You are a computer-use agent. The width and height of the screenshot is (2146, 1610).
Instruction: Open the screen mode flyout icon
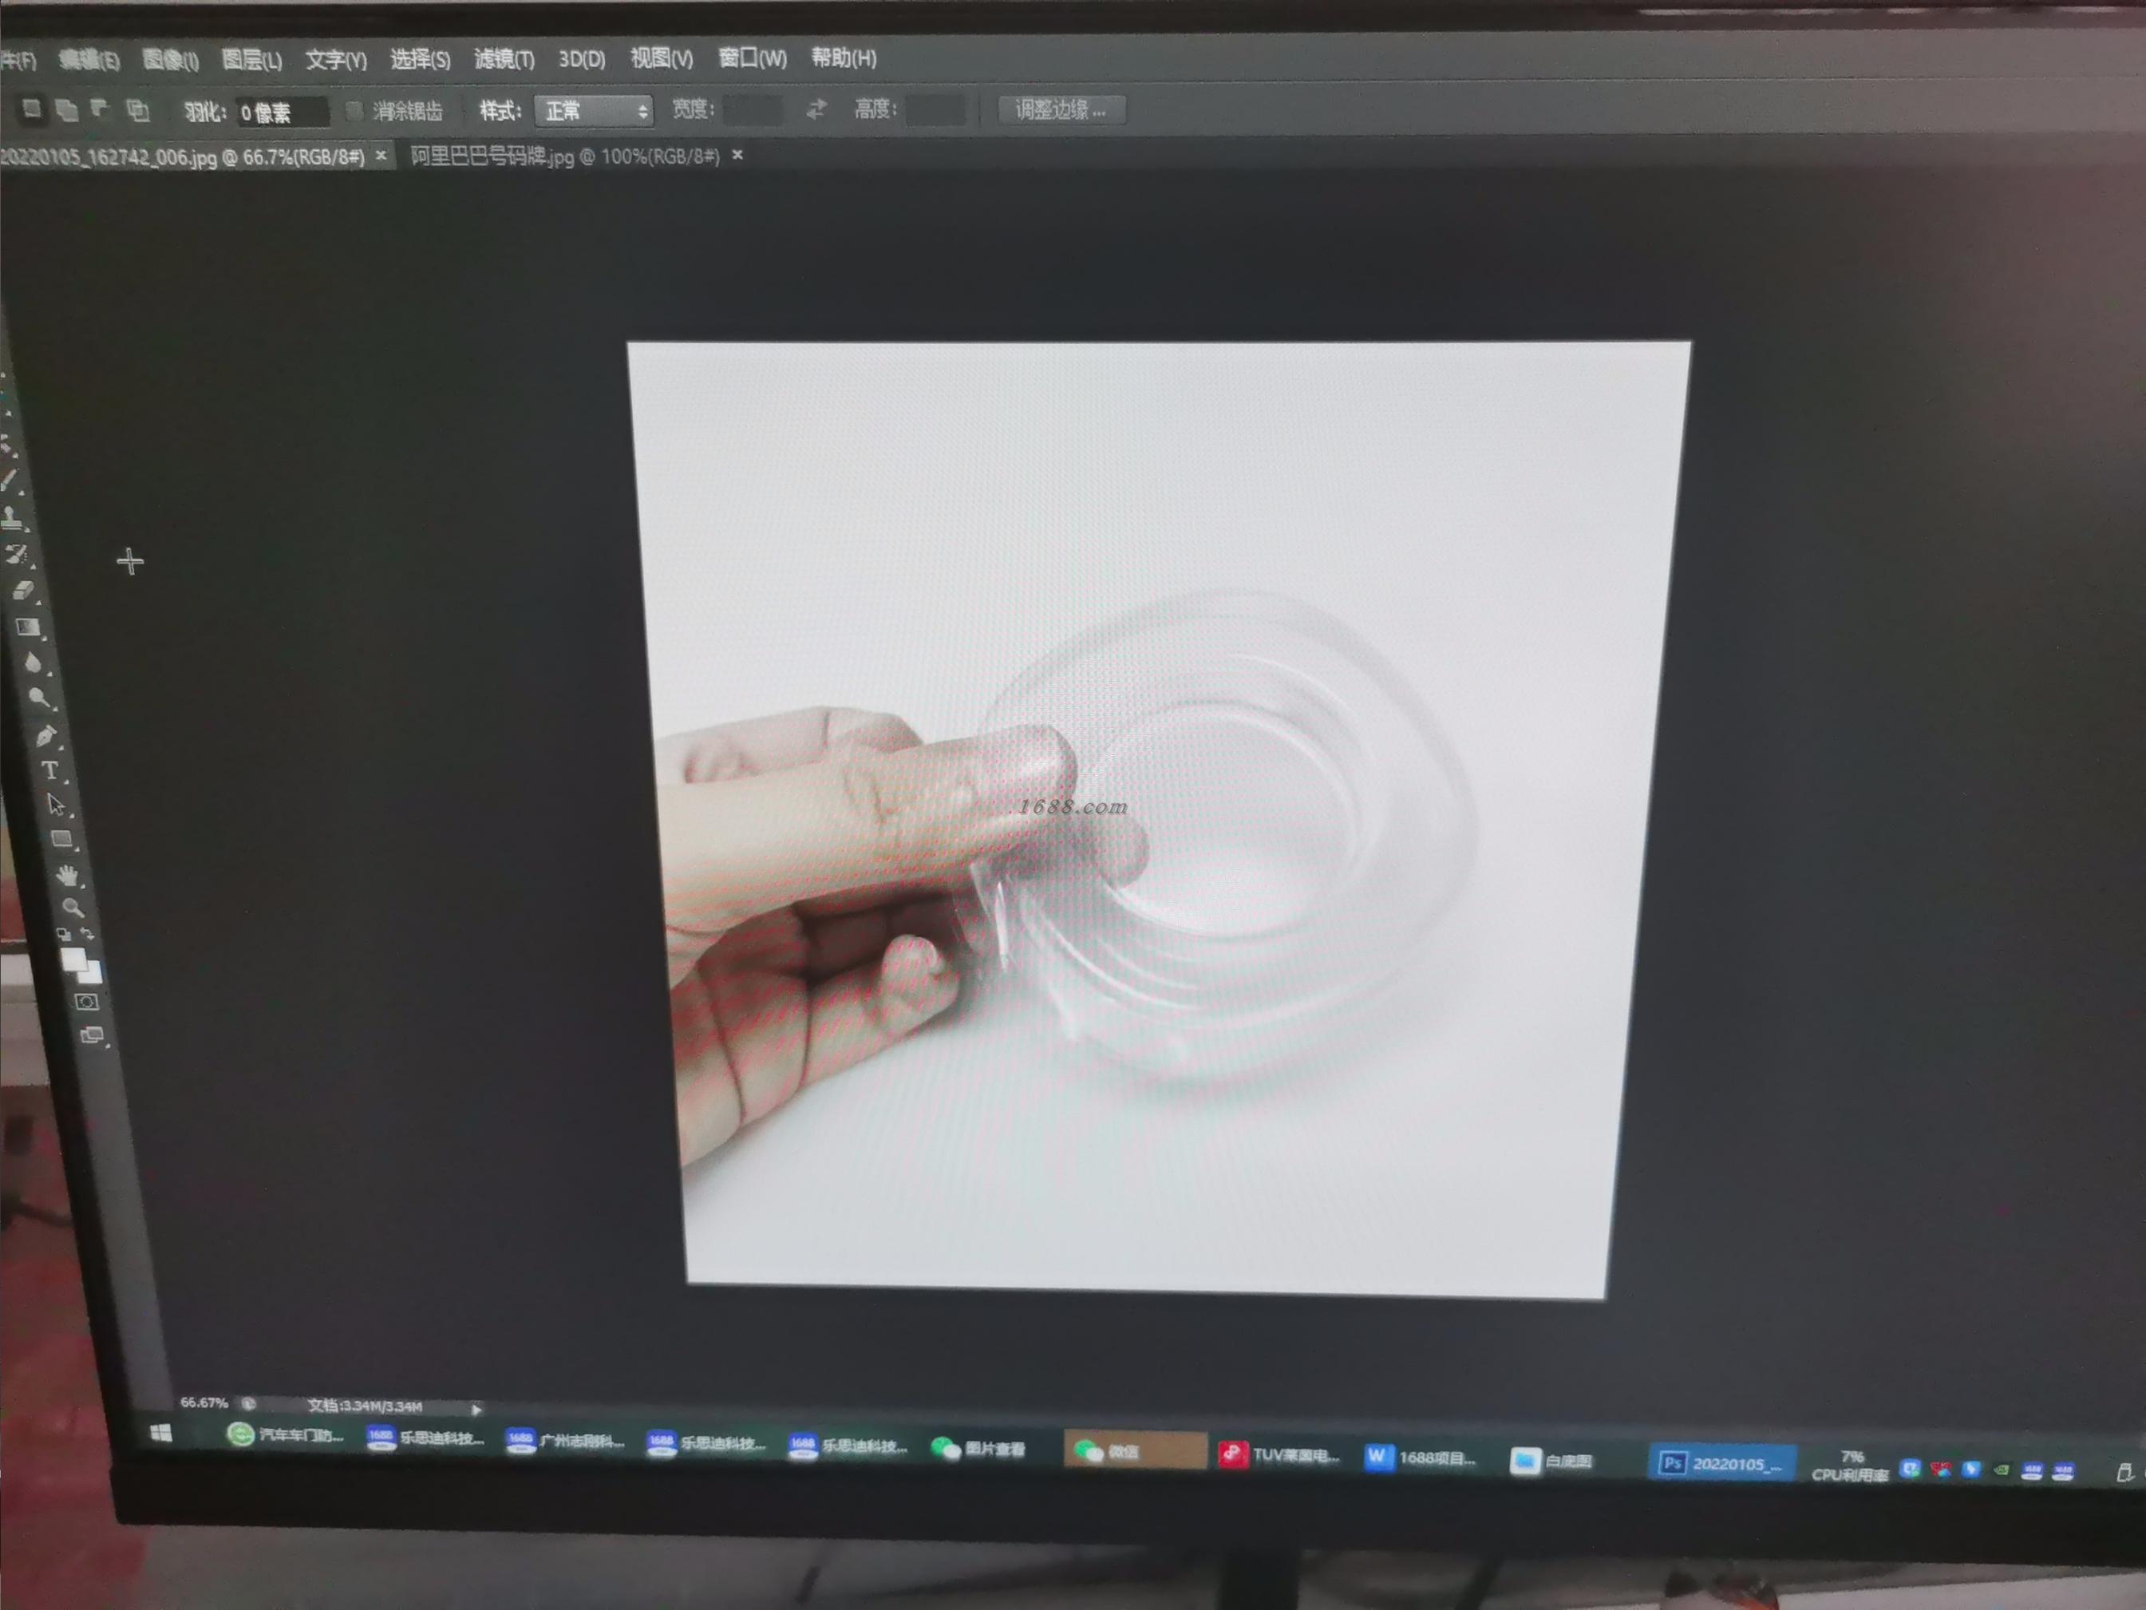point(91,1034)
